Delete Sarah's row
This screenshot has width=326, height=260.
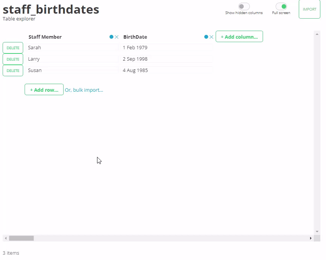(13, 48)
